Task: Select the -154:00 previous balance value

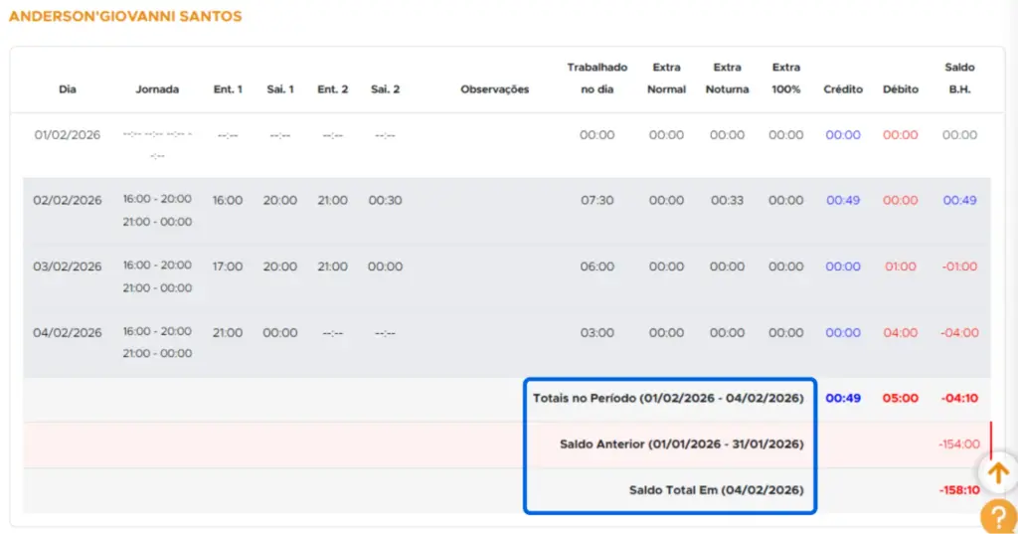Action: pyautogui.click(x=958, y=445)
